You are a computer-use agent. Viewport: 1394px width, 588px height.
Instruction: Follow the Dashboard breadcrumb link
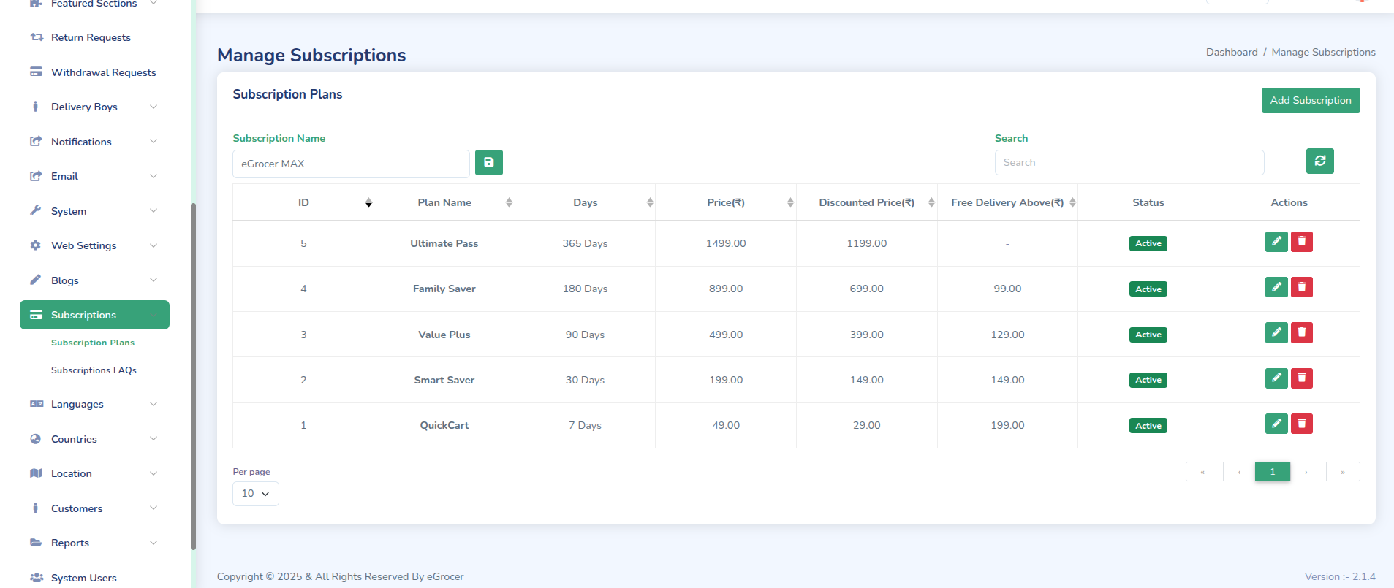click(x=1231, y=52)
